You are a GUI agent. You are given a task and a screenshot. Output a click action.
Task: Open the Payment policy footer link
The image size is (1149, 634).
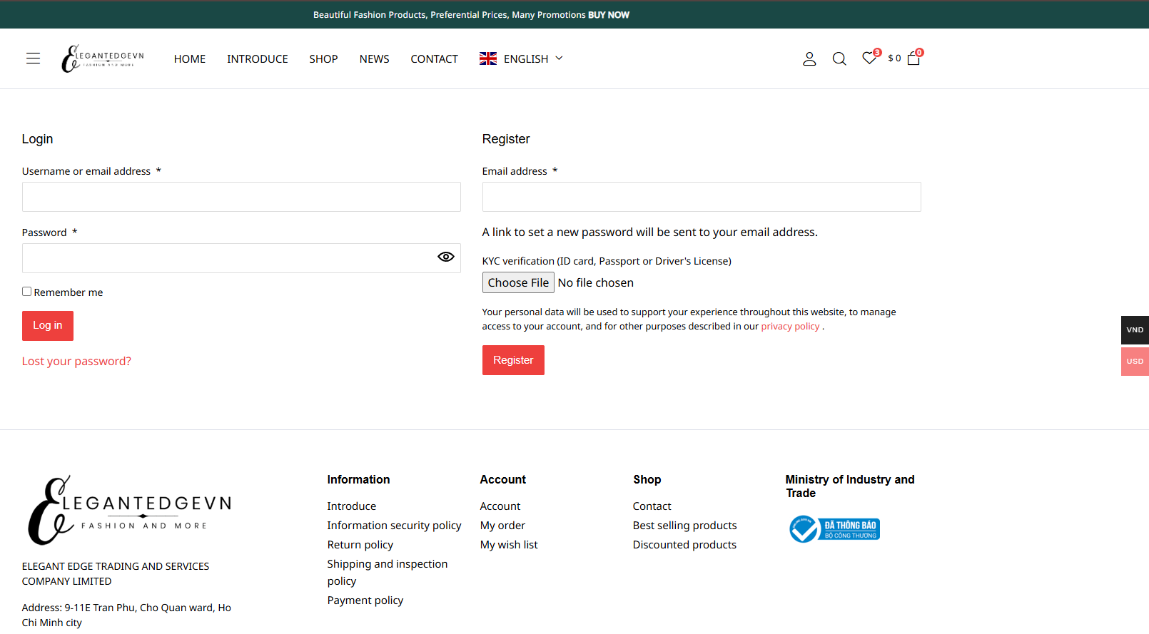(x=365, y=600)
